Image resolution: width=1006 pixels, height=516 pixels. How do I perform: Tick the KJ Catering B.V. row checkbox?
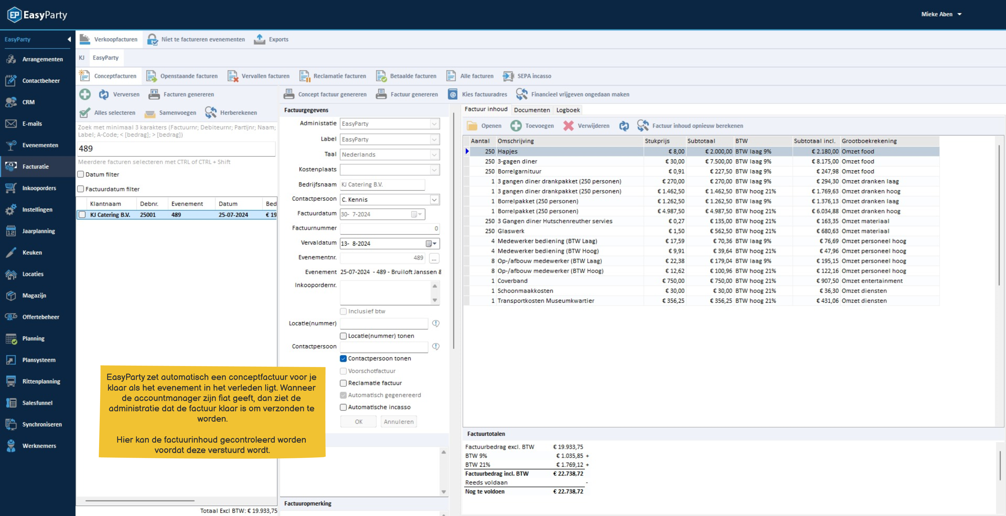pyautogui.click(x=82, y=215)
